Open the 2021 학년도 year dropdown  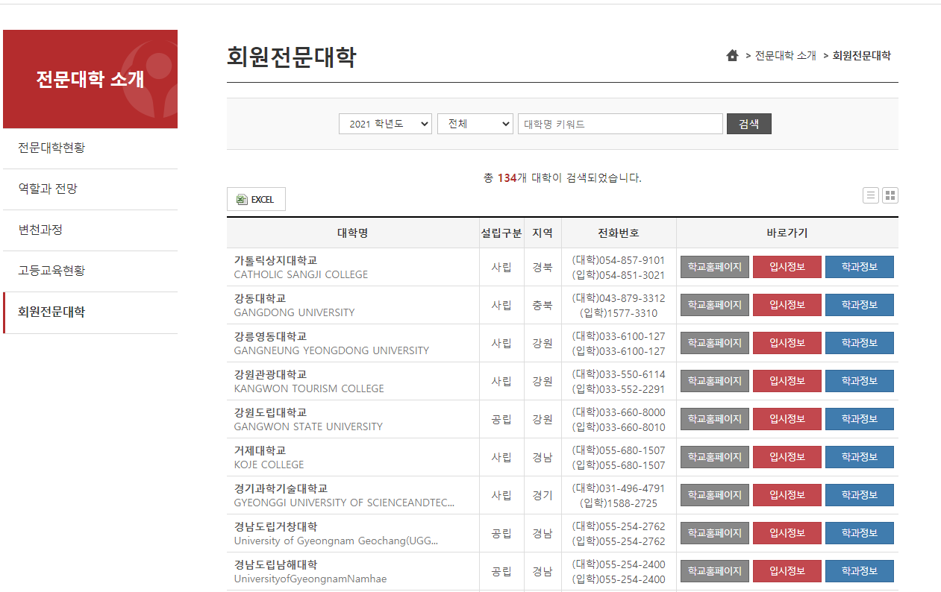[385, 124]
